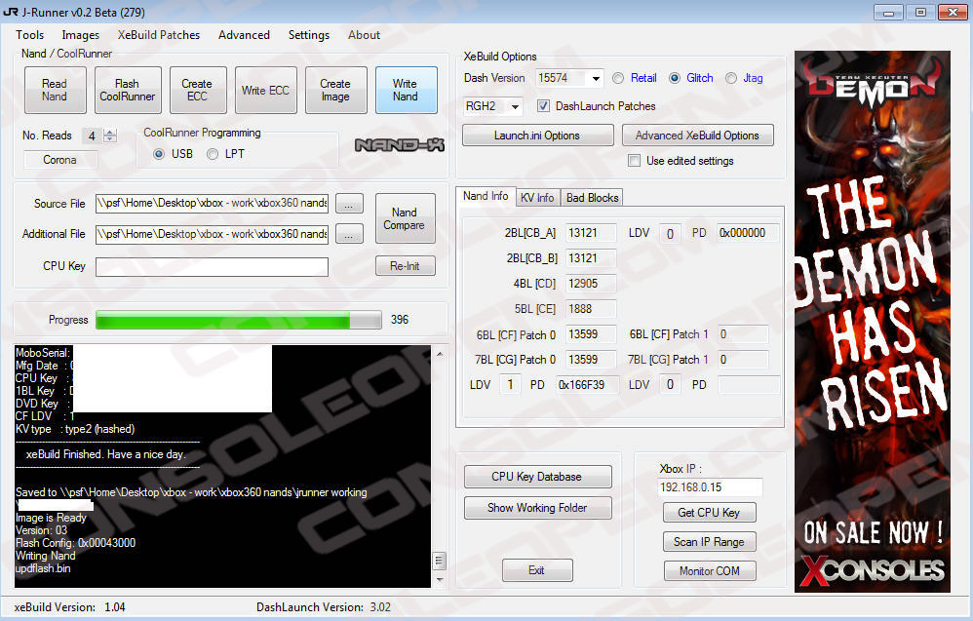
Task: Click the log scrollbar down arrow
Action: pyautogui.click(x=440, y=580)
